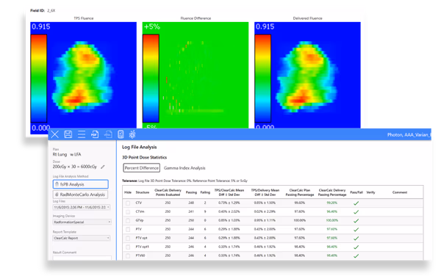Click the Rt Lung w LFA plan name
This screenshot has height=276, width=441.
point(67,154)
